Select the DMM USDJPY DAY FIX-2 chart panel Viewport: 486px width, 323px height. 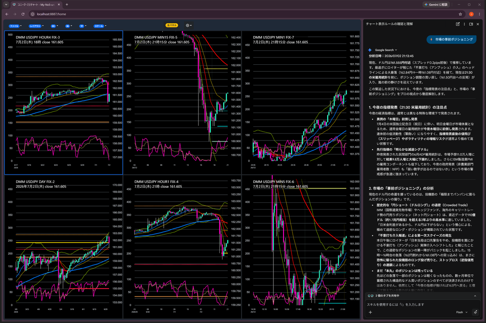point(64,247)
